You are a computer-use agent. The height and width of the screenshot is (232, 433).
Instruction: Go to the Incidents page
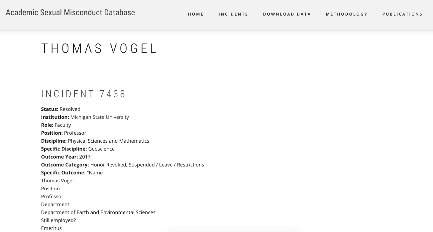pos(233,14)
